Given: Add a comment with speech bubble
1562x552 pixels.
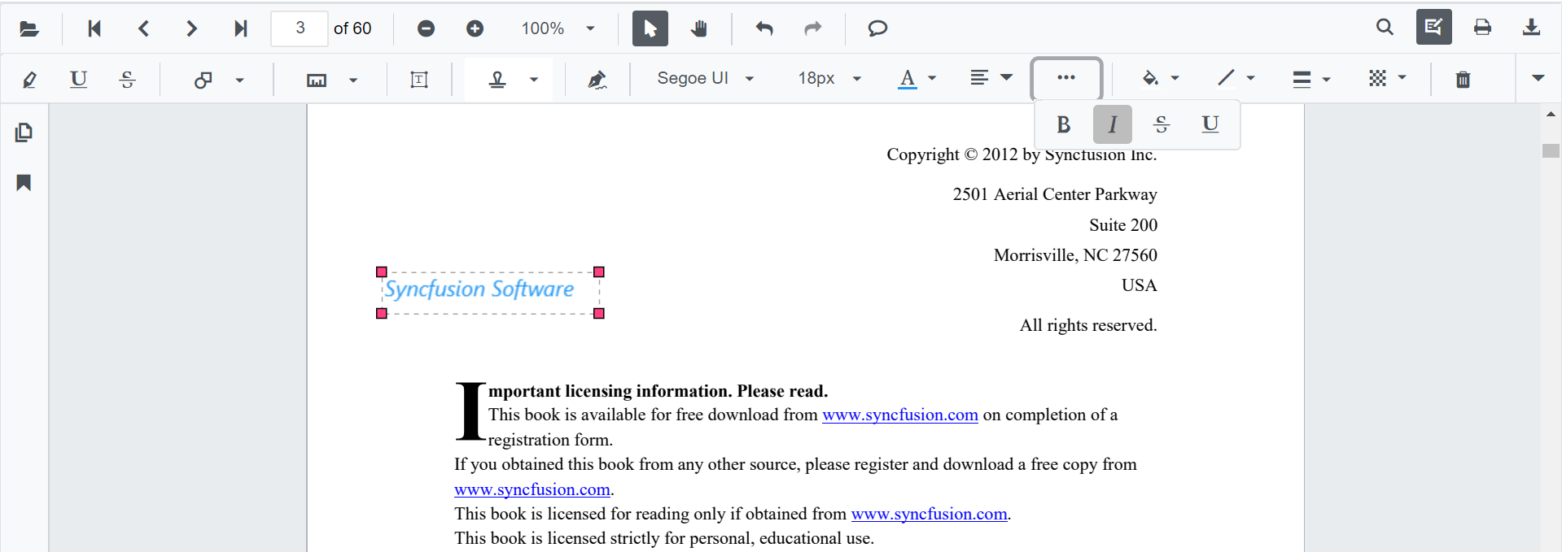Looking at the screenshot, I should pyautogui.click(x=877, y=28).
